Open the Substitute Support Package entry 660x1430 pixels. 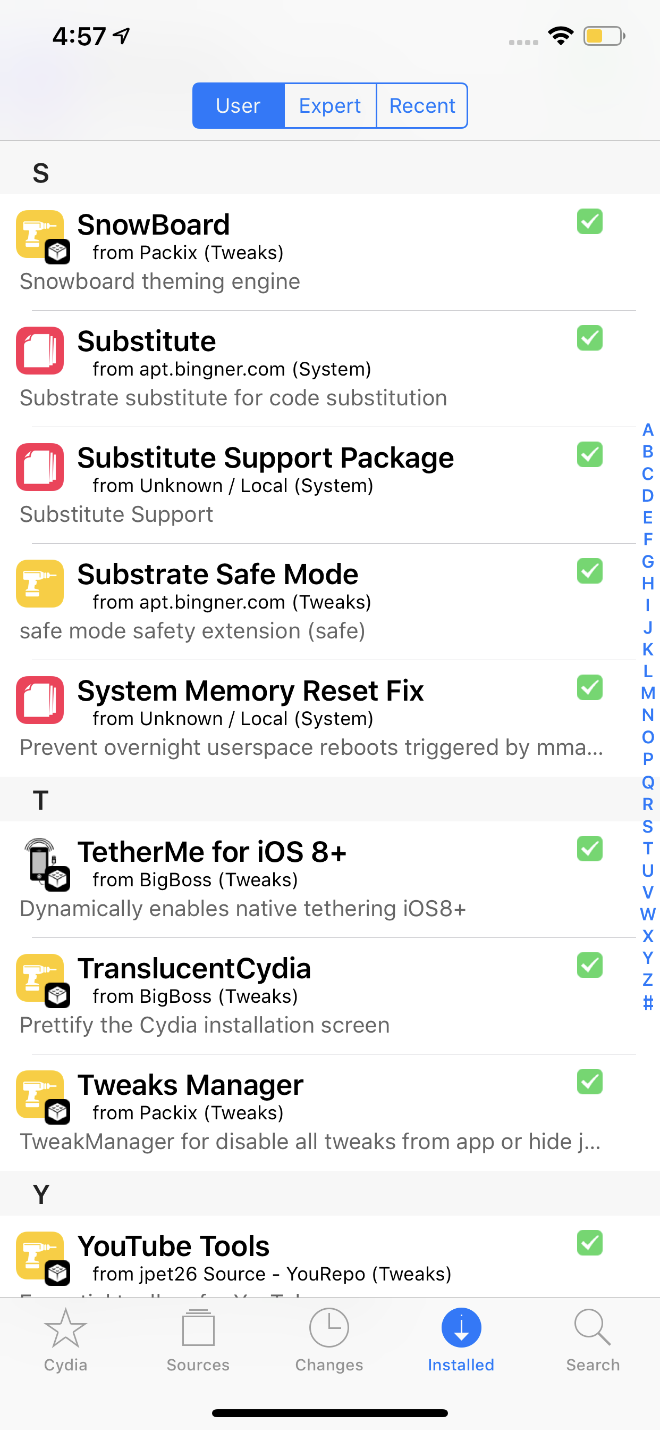(x=265, y=457)
